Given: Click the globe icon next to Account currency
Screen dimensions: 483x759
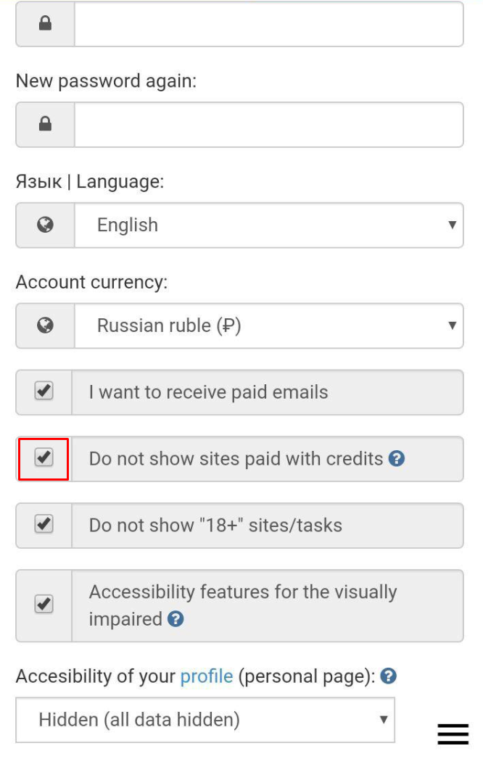Looking at the screenshot, I should click(x=45, y=325).
